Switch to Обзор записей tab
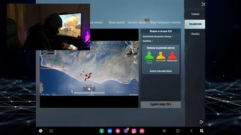This screenshot has height=135, width=241. (x=117, y=22)
